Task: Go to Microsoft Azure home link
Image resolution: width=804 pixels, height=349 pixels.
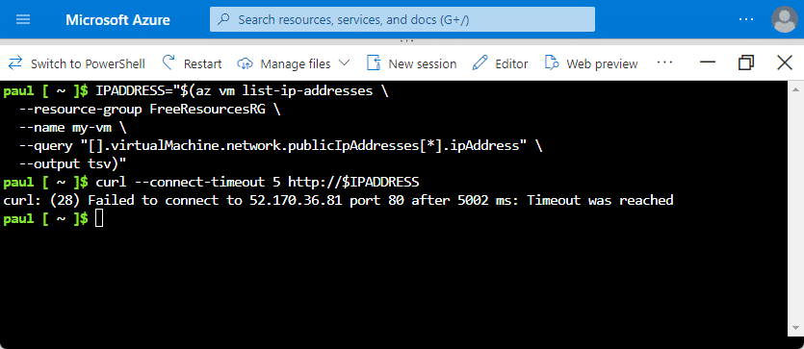Action: point(117,20)
